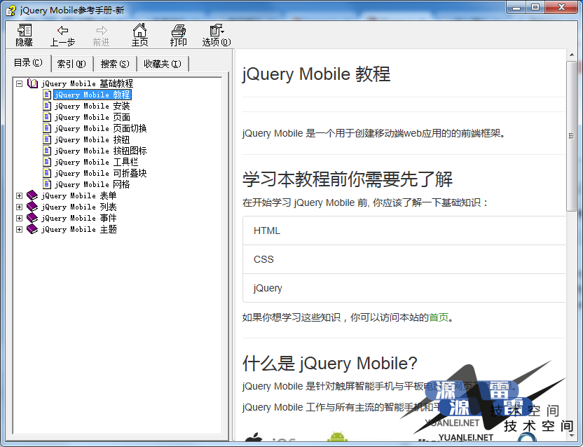
Task: Close the jQuery Mobile参考手册 window
Action: tap(562, 8)
